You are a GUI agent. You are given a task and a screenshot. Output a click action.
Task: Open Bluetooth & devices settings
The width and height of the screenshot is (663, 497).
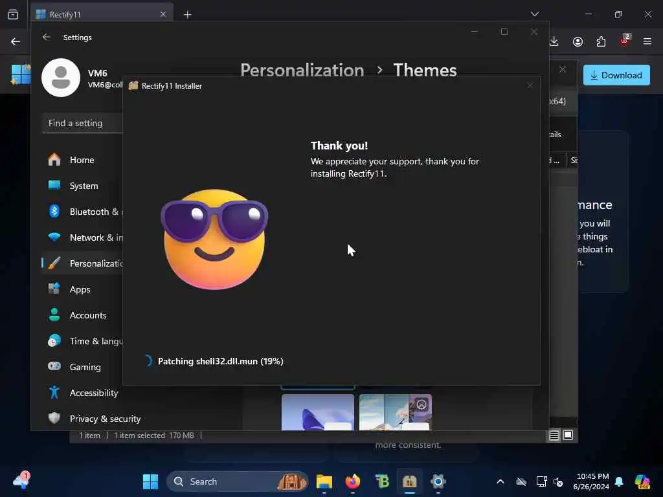coord(82,212)
